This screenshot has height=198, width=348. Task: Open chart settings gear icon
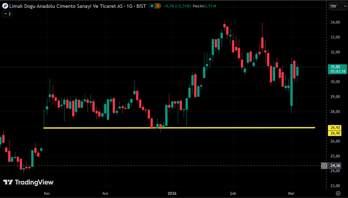338,193
